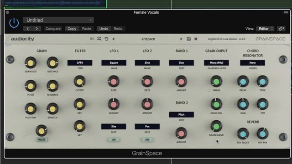Click the resonator Gain knob
The image size is (292, 164).
(243, 104)
